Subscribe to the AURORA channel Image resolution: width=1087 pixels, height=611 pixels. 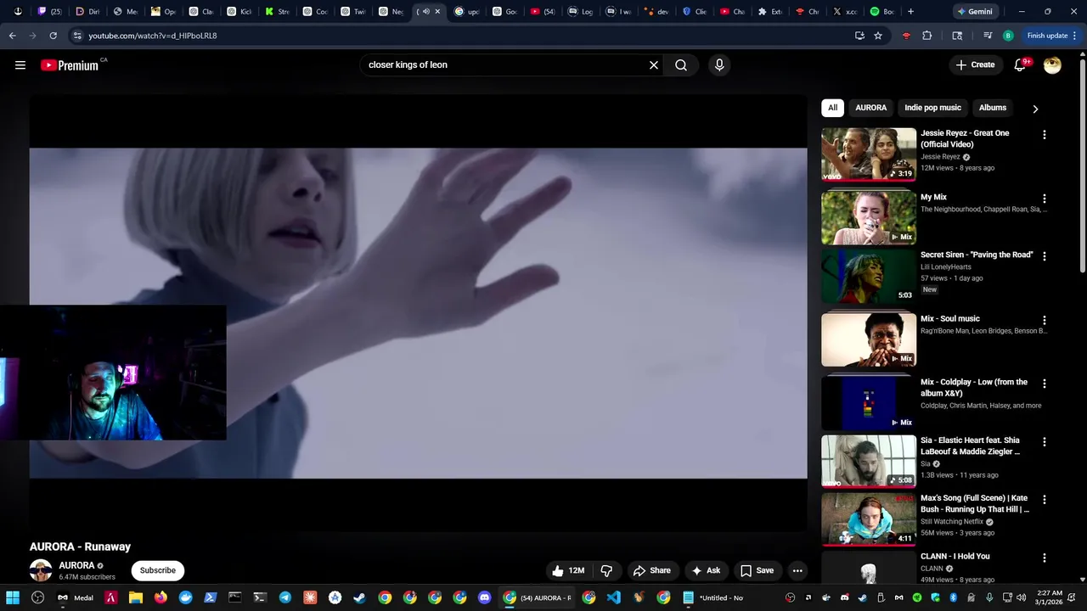click(x=158, y=570)
